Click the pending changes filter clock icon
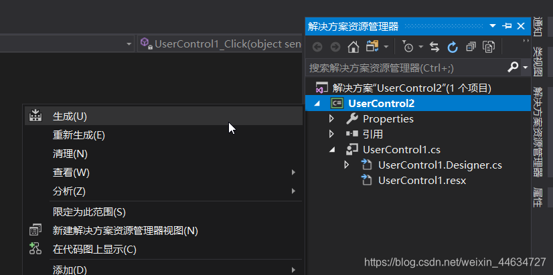Screen dimensions: 553x275 (x=408, y=47)
